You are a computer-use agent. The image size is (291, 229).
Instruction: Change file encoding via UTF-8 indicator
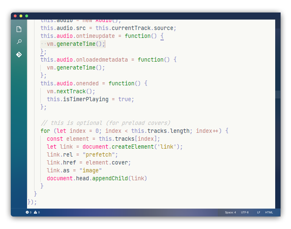pos(244,212)
